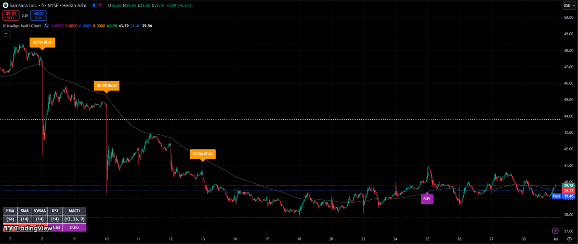Screen dimensions: 578x244
Task: Click the purple 0.05 MACD value cell
Action: pyautogui.click(x=74, y=228)
